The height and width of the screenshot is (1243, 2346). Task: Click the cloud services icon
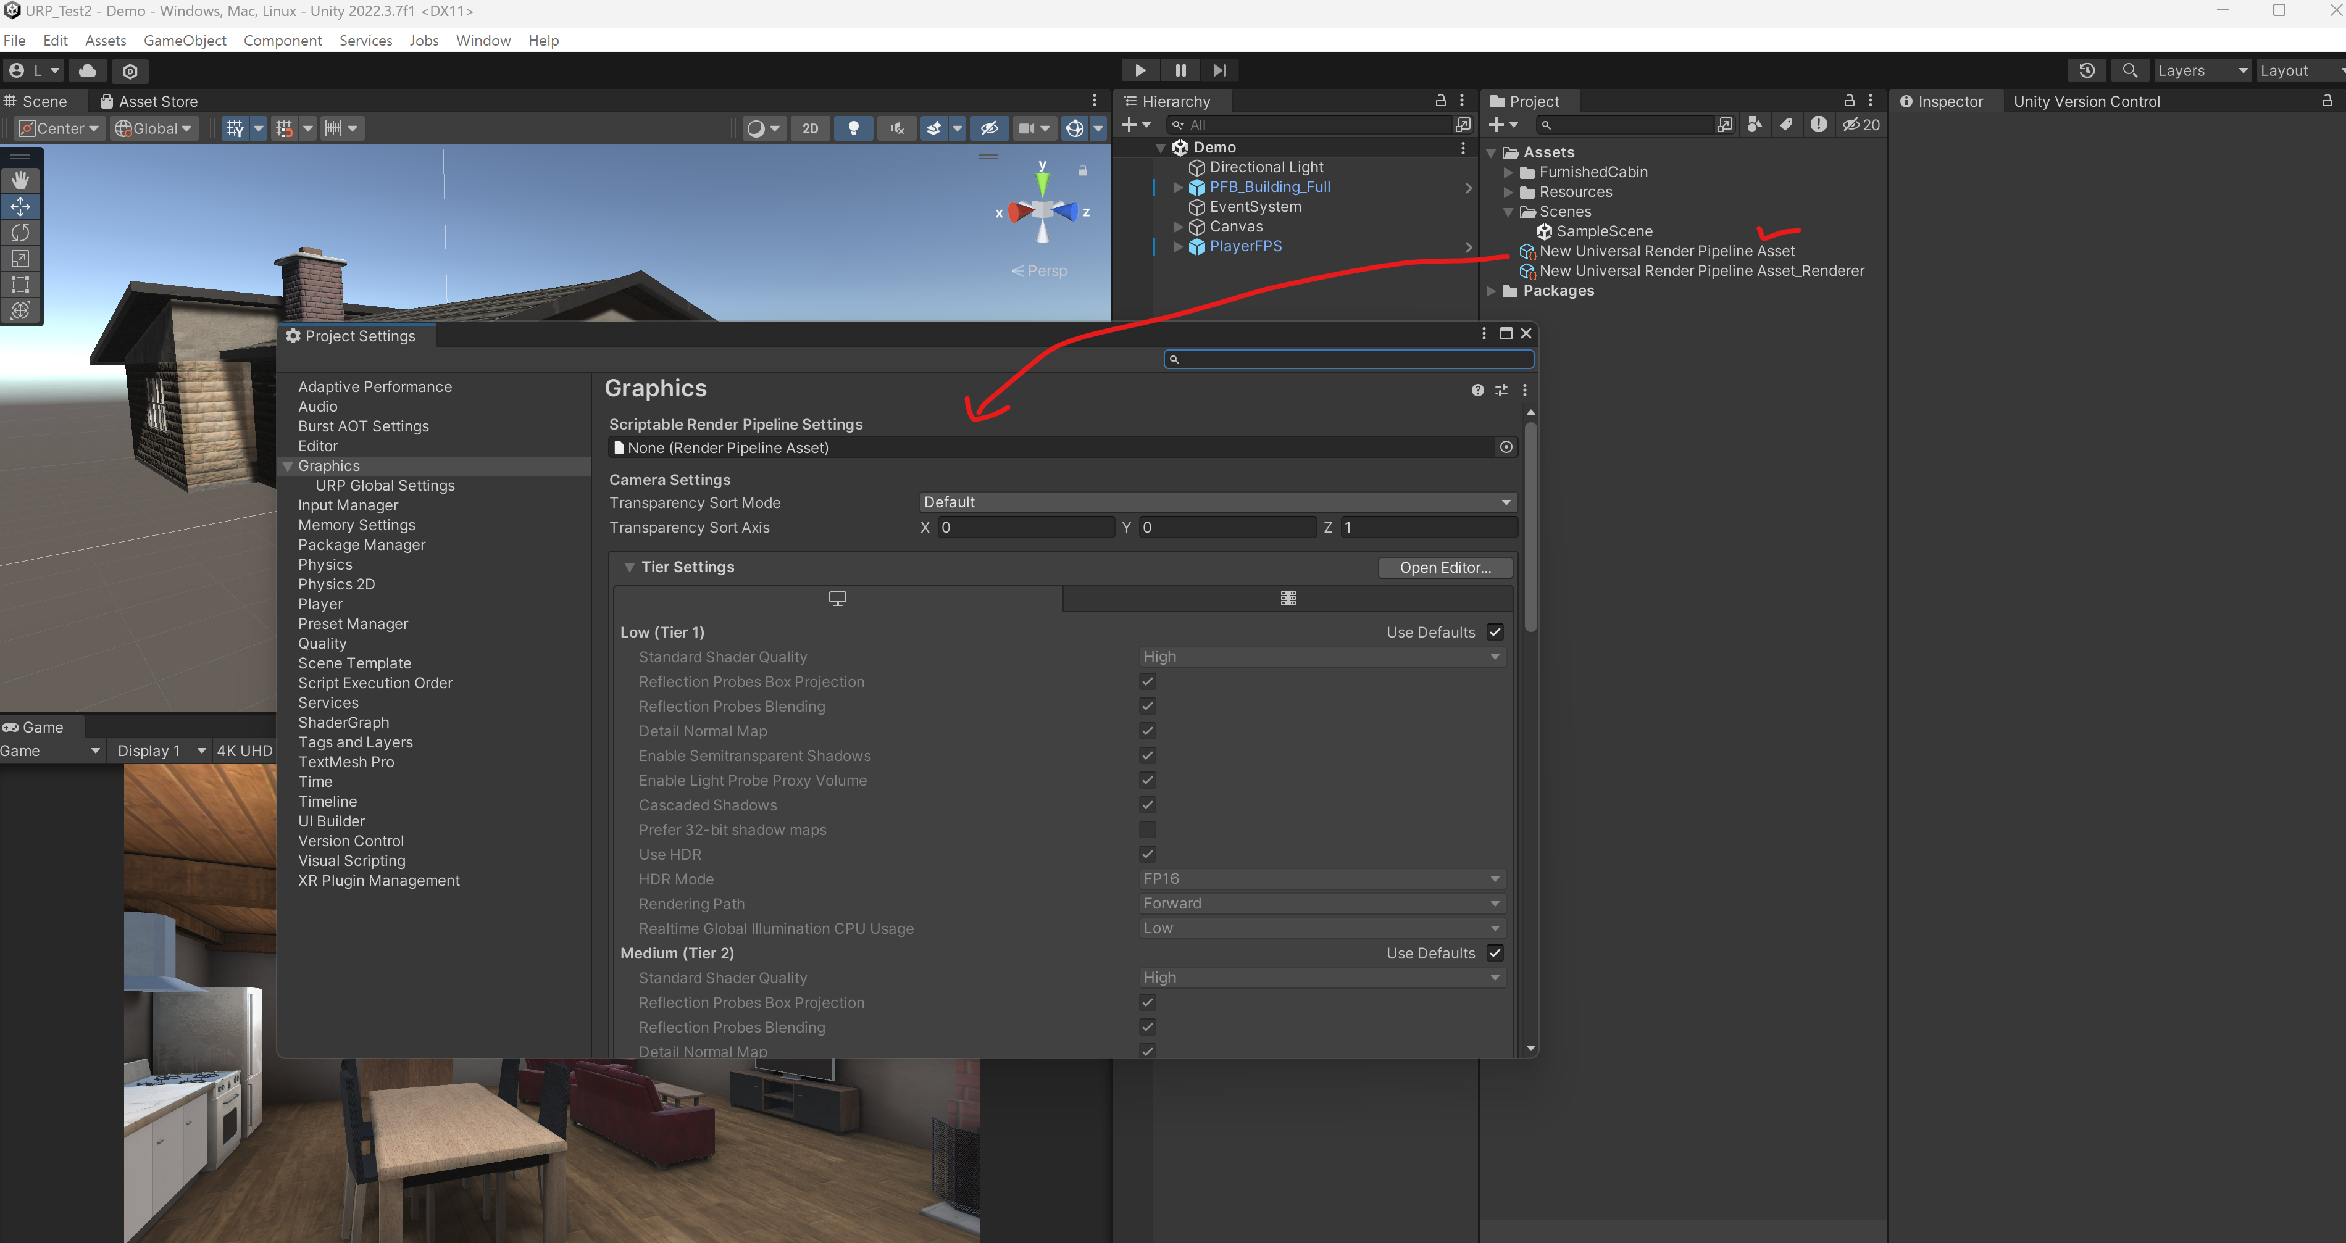tap(88, 70)
